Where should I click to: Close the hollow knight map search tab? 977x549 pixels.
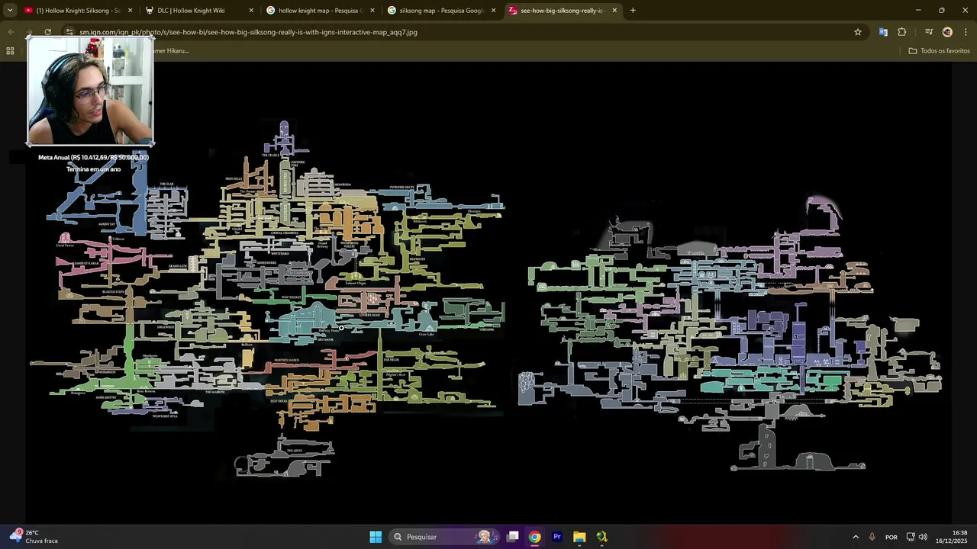point(372,11)
